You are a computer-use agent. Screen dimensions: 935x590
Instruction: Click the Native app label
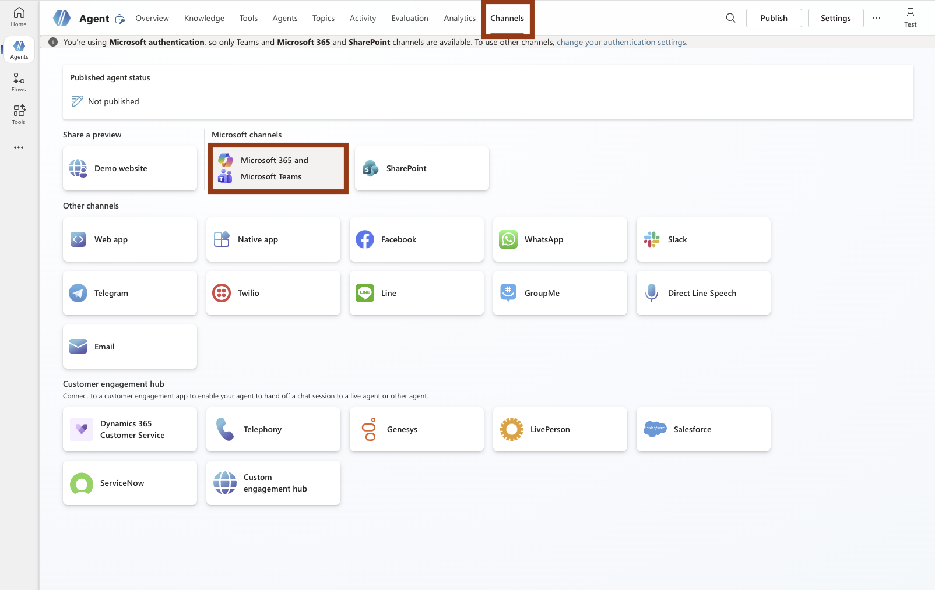click(258, 239)
